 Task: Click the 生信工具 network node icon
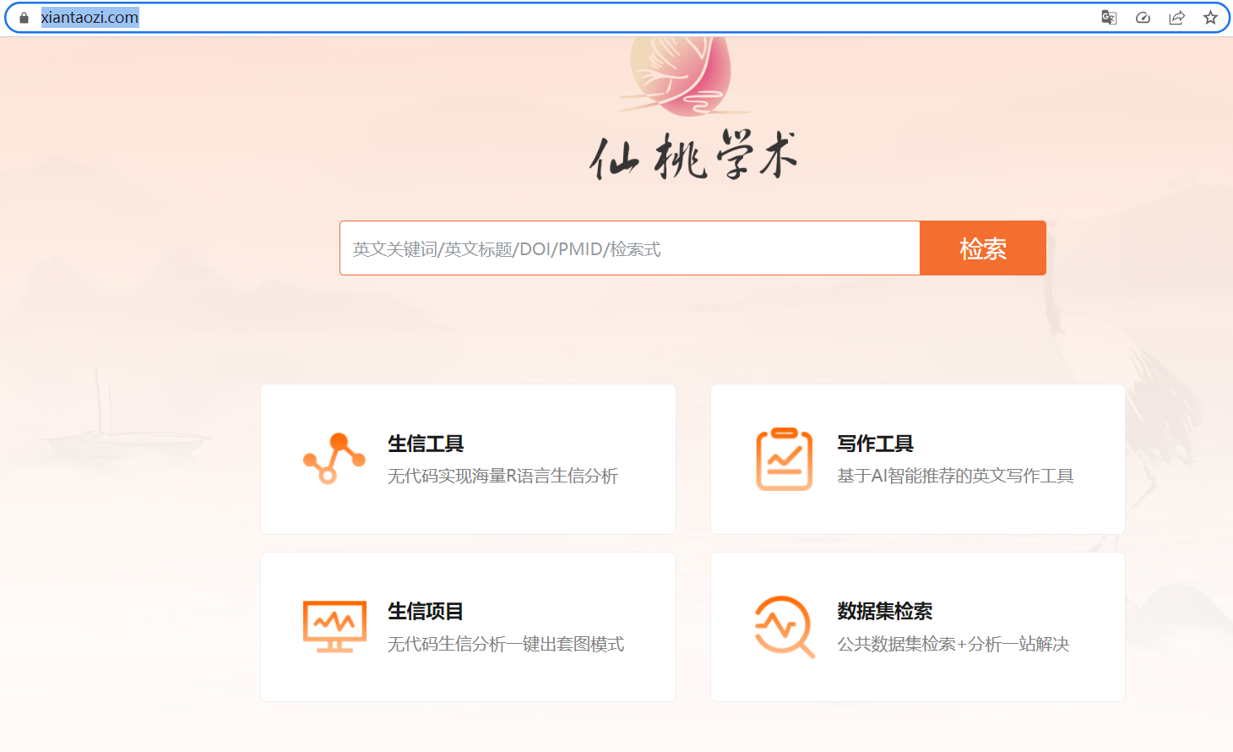pos(334,459)
